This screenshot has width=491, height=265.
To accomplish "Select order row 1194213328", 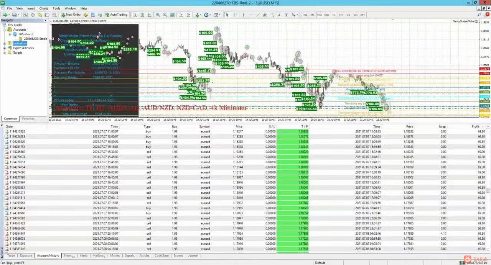I will point(245,131).
